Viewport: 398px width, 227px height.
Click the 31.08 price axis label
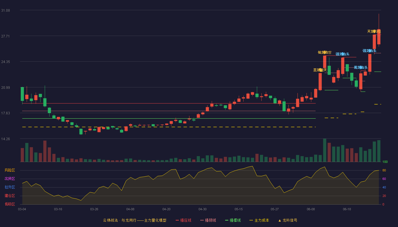5,10
